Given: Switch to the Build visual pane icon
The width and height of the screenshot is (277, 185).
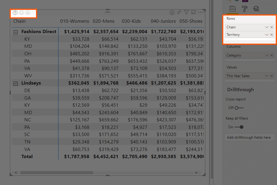Looking at the screenshot, I should [x=233, y=9].
